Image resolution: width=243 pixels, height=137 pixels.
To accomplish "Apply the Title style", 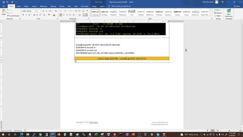I will [x=132, y=13].
